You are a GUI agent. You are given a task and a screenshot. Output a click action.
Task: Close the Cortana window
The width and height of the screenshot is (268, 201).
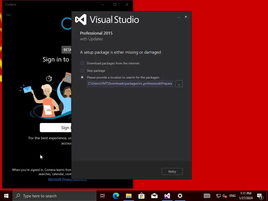127,4
